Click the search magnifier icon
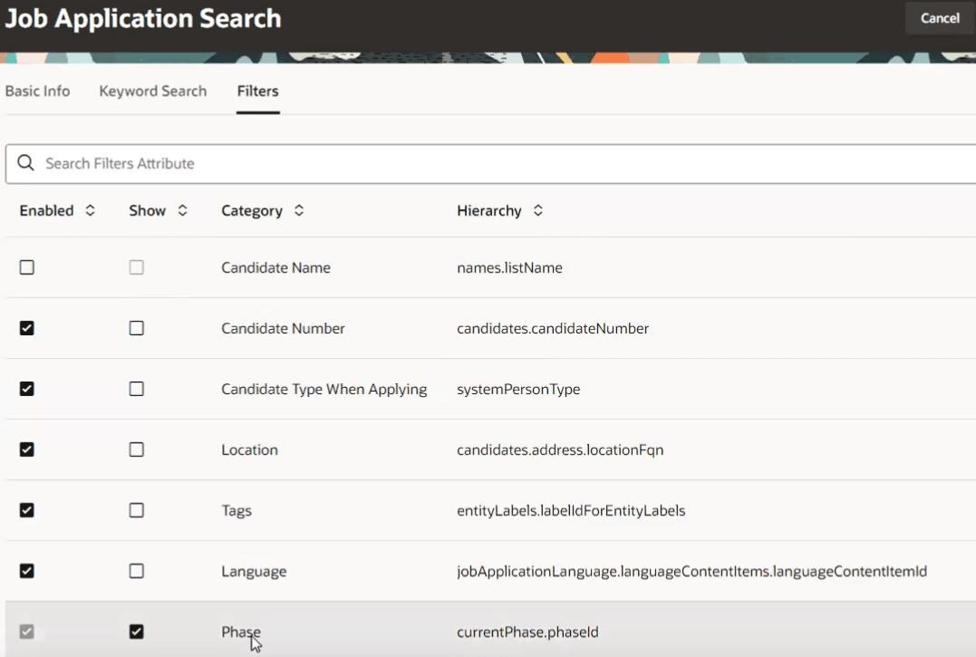The image size is (976, 657). (26, 164)
